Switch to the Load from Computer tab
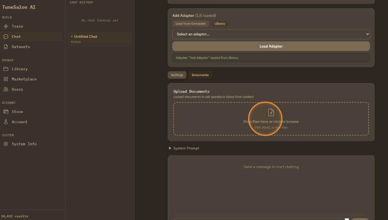The width and height of the screenshot is (388, 220). point(191,23)
